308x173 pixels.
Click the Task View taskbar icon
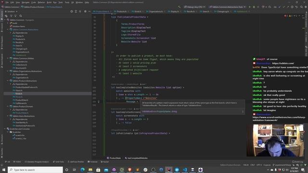tap(74, 170)
